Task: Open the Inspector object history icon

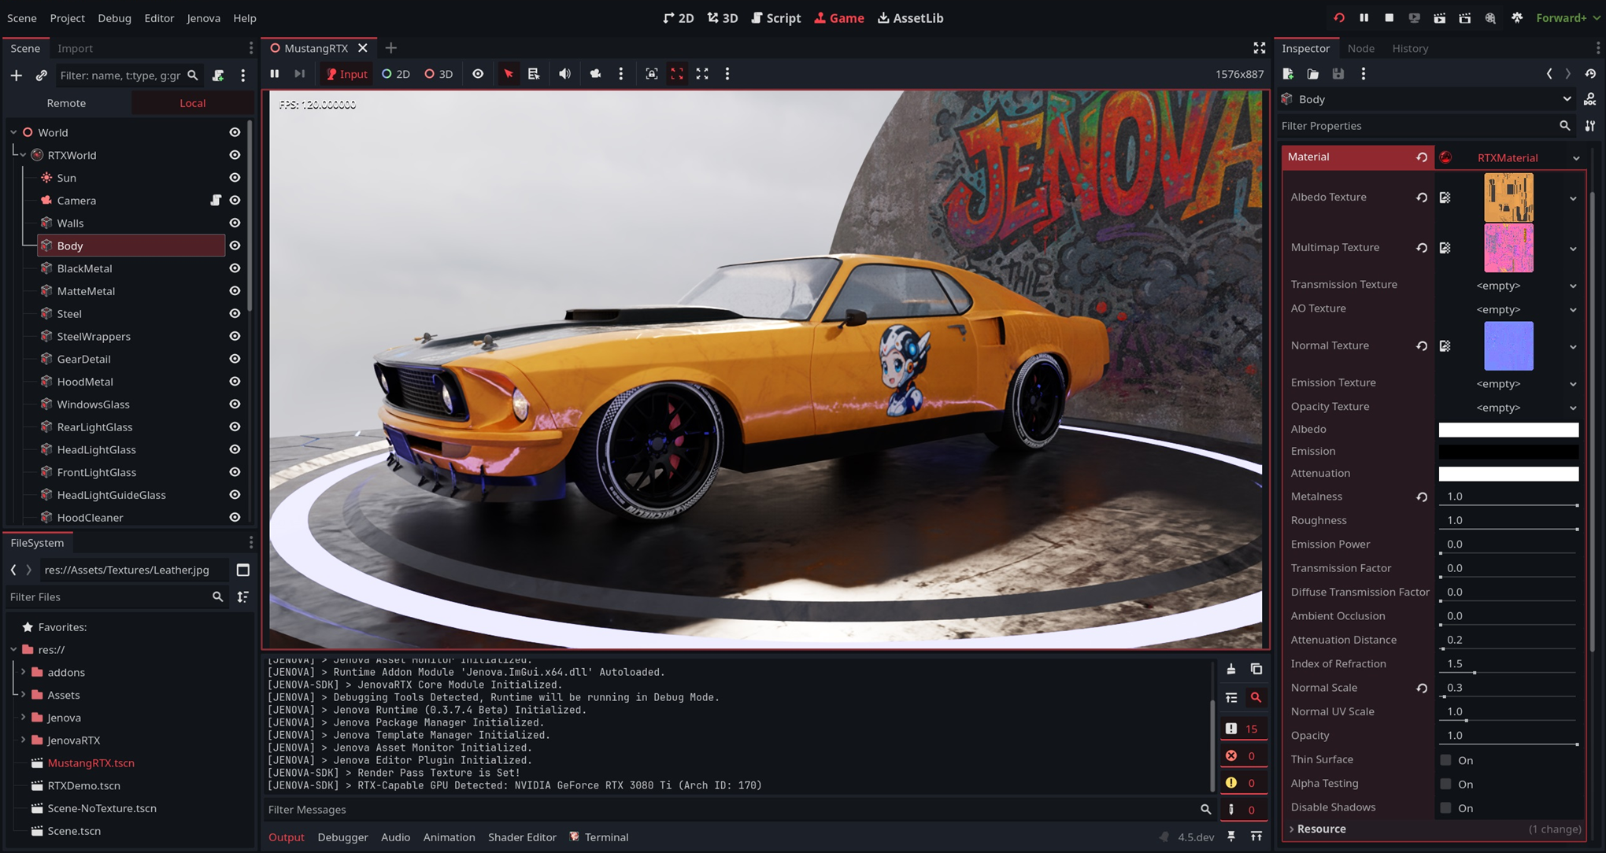Action: pyautogui.click(x=1590, y=74)
